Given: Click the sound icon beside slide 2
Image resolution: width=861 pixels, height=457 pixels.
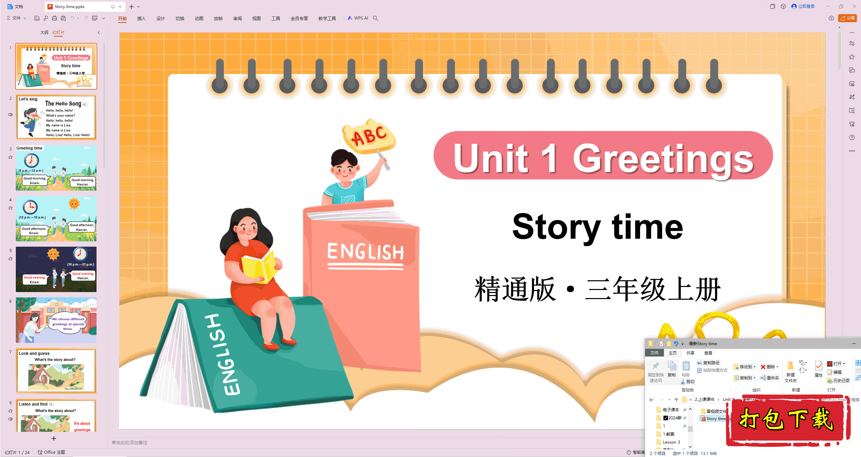Looking at the screenshot, I should (x=10, y=115).
